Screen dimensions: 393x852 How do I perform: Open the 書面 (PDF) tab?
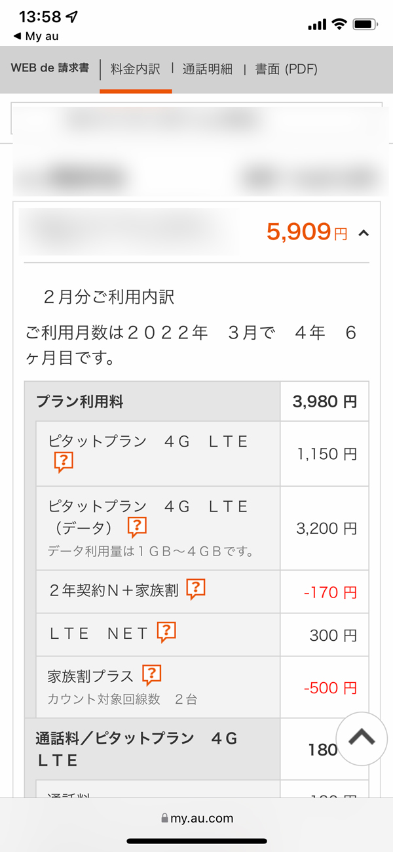(x=286, y=70)
